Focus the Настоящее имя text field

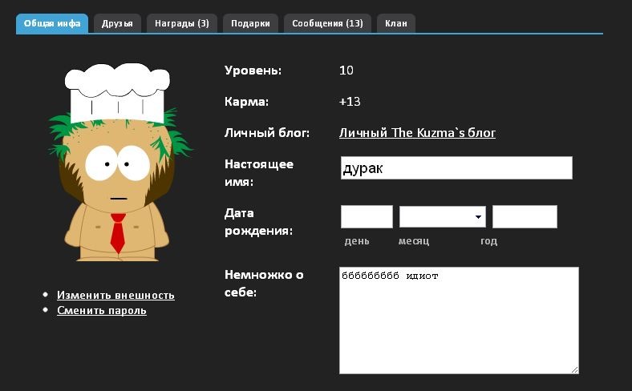pos(456,168)
